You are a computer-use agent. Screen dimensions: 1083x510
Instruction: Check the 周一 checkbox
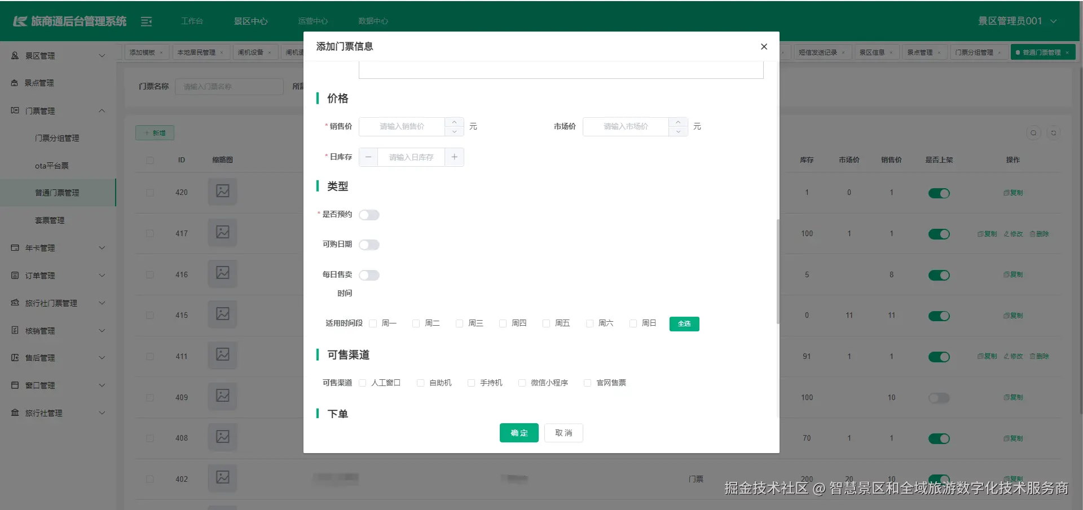373,323
